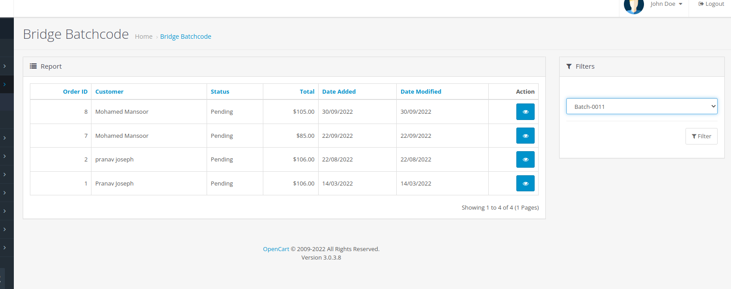Sort table by Total column
731x289 pixels.
(x=307, y=92)
